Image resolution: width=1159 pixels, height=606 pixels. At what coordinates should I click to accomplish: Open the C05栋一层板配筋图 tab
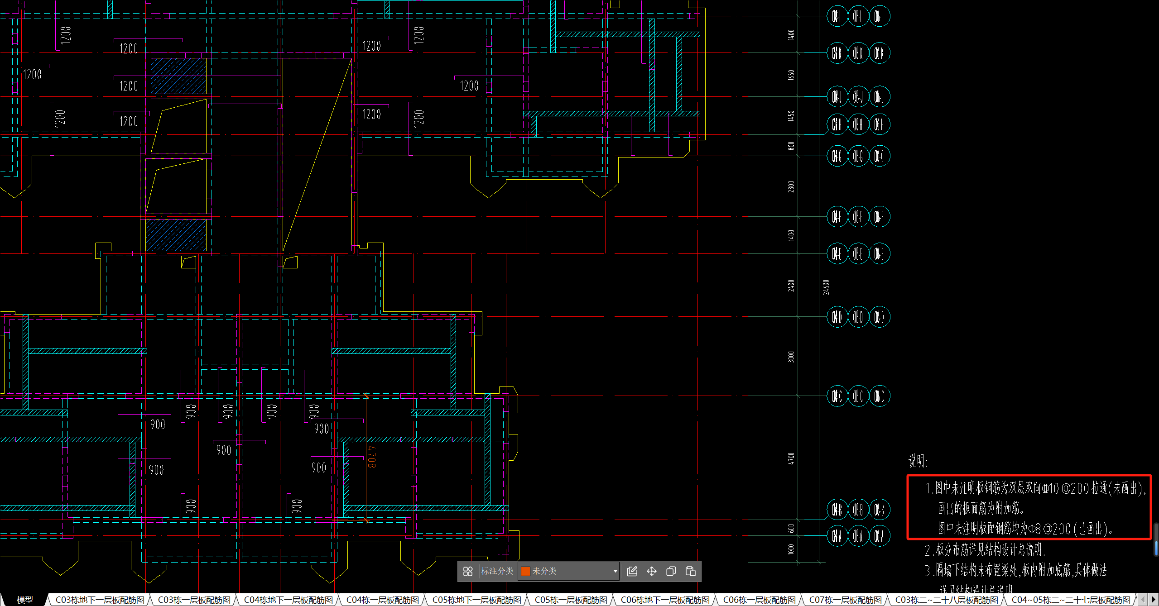pyautogui.click(x=571, y=600)
